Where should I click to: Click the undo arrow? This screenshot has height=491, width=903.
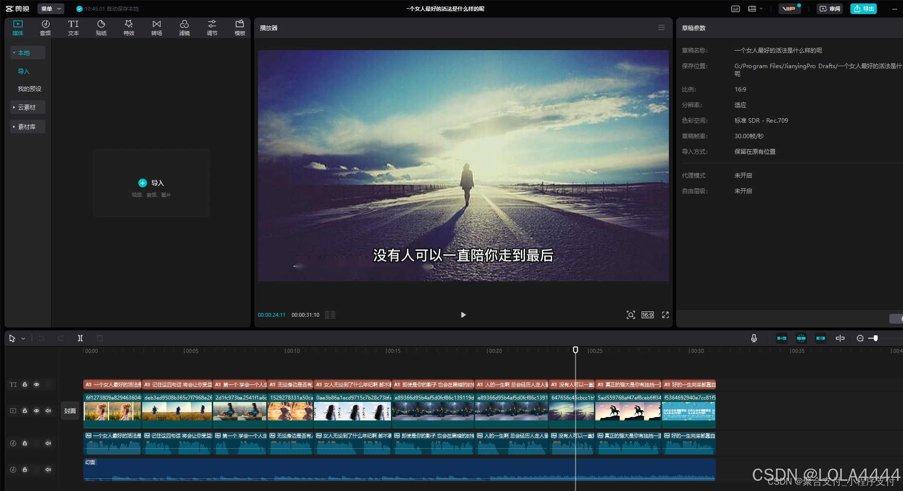pos(41,338)
